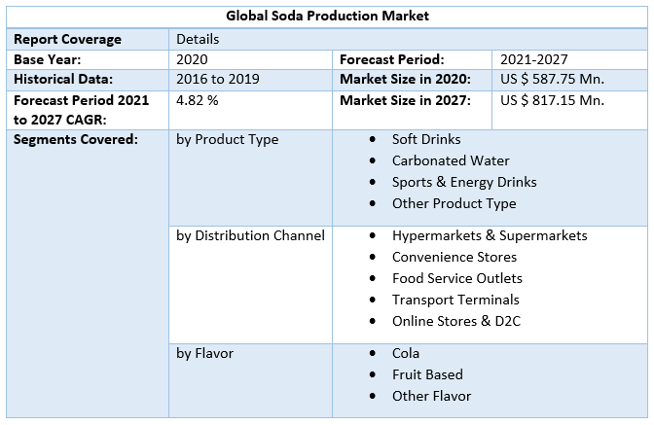Select the Report Coverage header cell
654x425 pixels.
click(67, 40)
